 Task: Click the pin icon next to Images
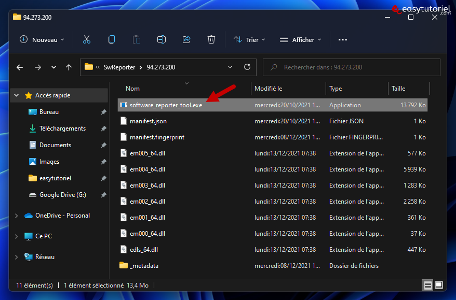tap(103, 162)
